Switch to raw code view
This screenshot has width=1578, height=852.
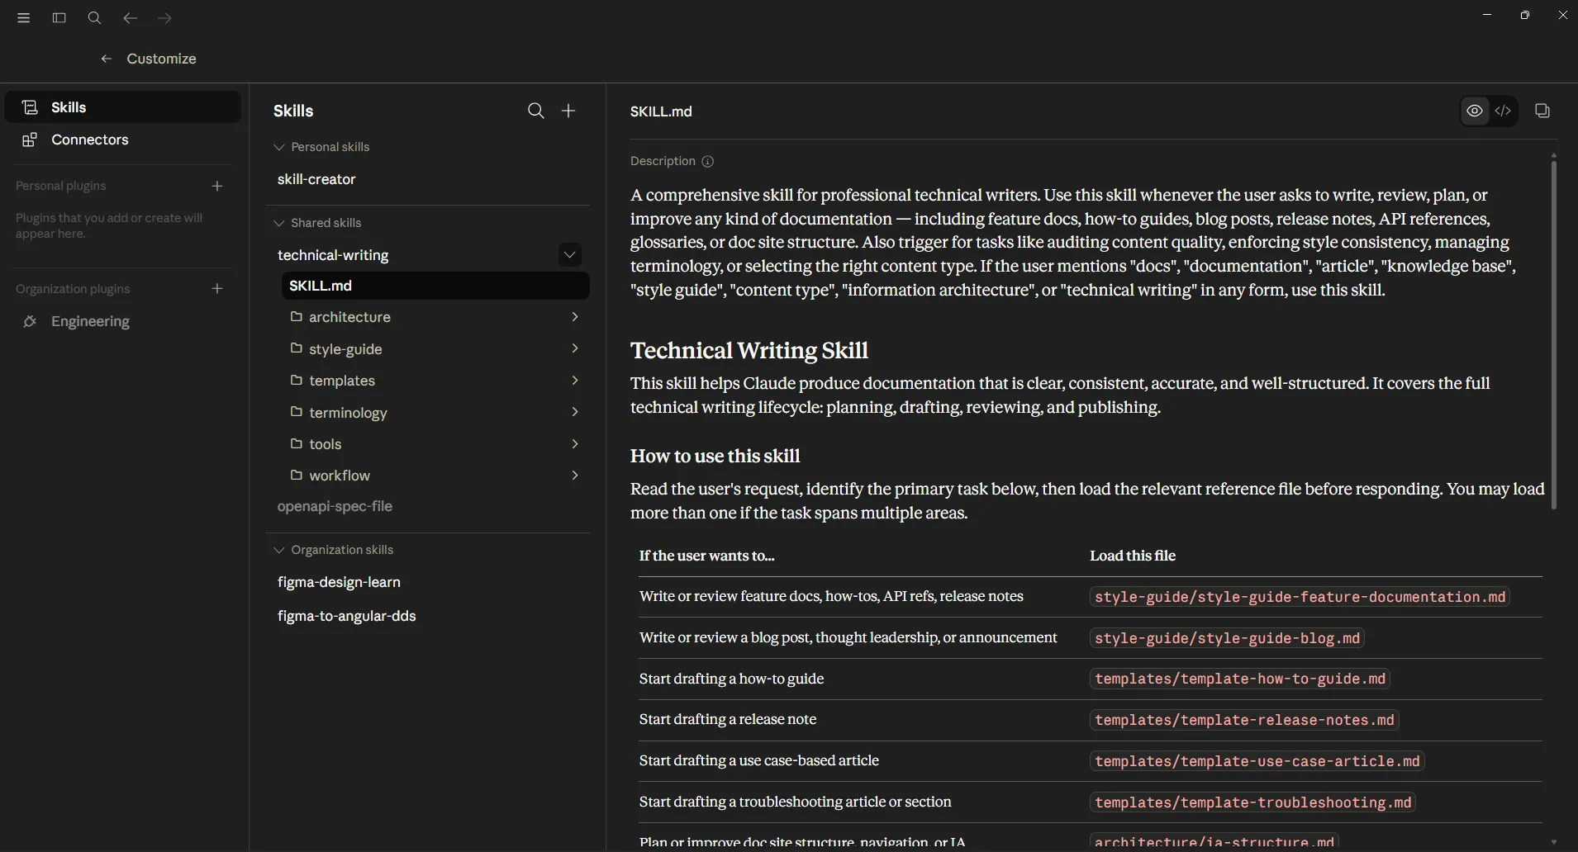pyautogui.click(x=1503, y=111)
